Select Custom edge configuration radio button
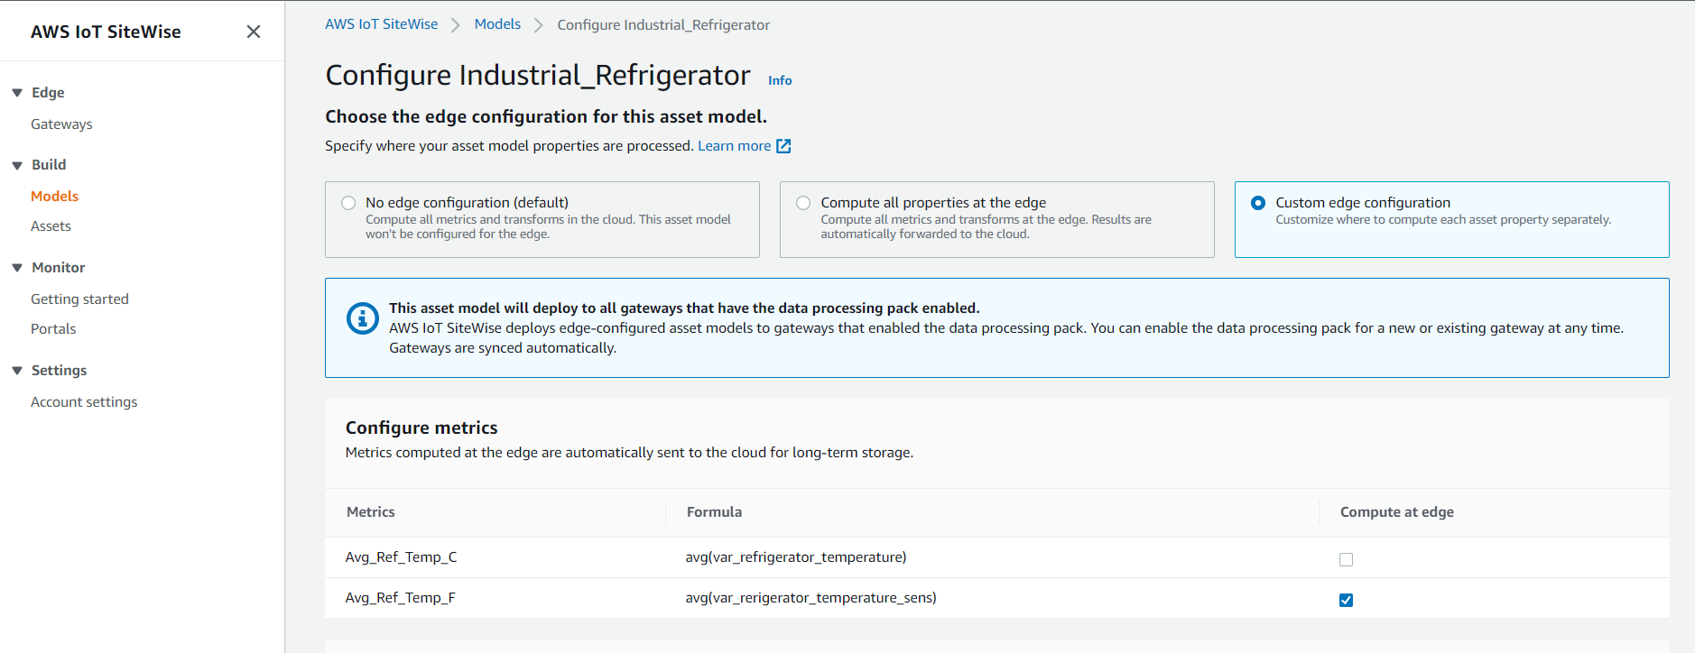This screenshot has height=653, width=1695. click(1258, 203)
